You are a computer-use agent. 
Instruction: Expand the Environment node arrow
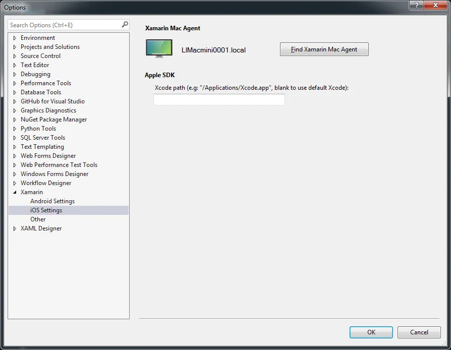15,38
